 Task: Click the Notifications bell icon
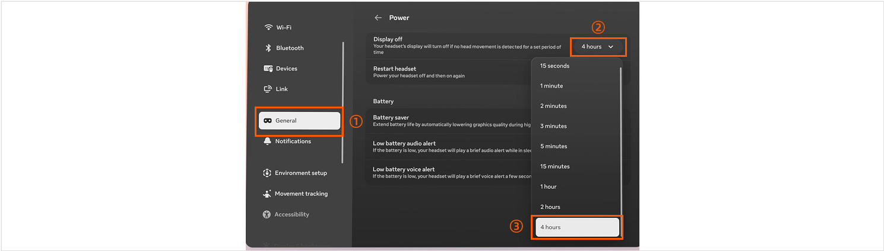pyautogui.click(x=268, y=141)
